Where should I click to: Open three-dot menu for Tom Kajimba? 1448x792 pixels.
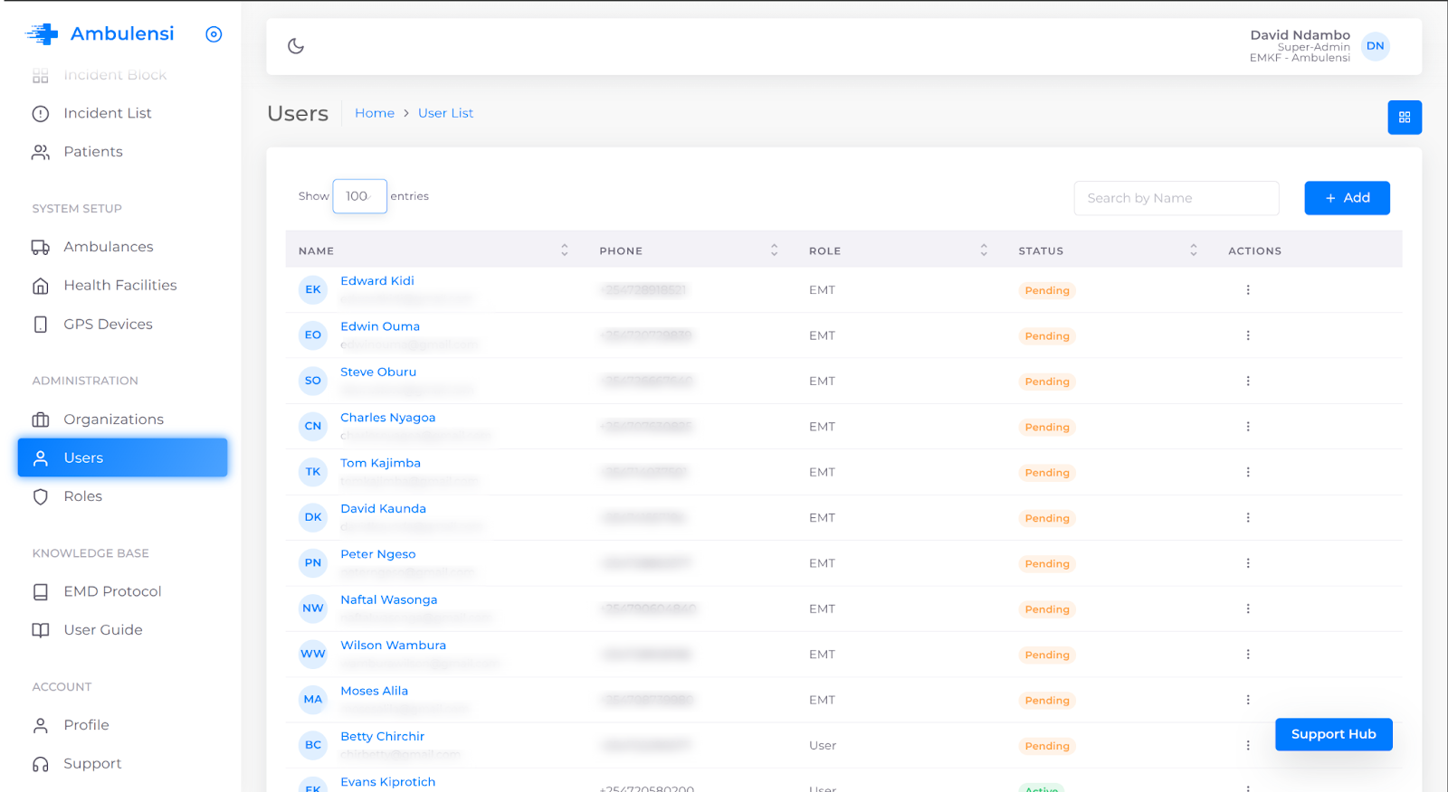1247,472
